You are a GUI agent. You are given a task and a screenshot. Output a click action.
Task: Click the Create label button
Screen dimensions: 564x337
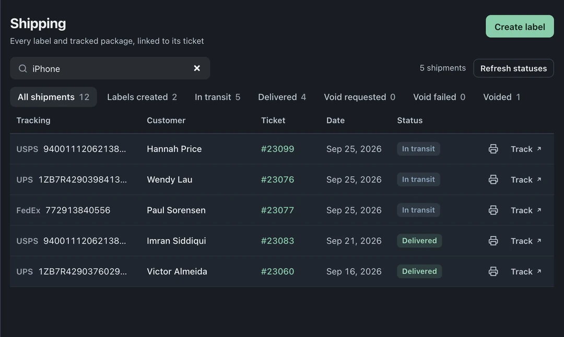pos(520,26)
